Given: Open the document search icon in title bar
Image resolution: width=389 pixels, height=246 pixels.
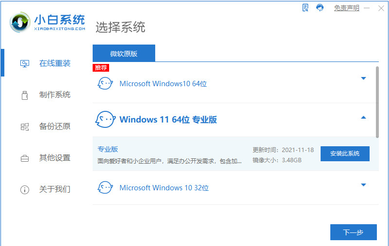Looking at the screenshot, I should click(x=305, y=8).
